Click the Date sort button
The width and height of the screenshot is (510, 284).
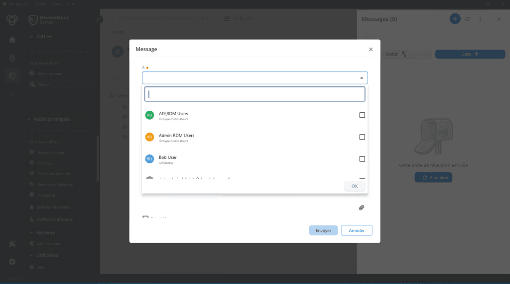(470, 54)
